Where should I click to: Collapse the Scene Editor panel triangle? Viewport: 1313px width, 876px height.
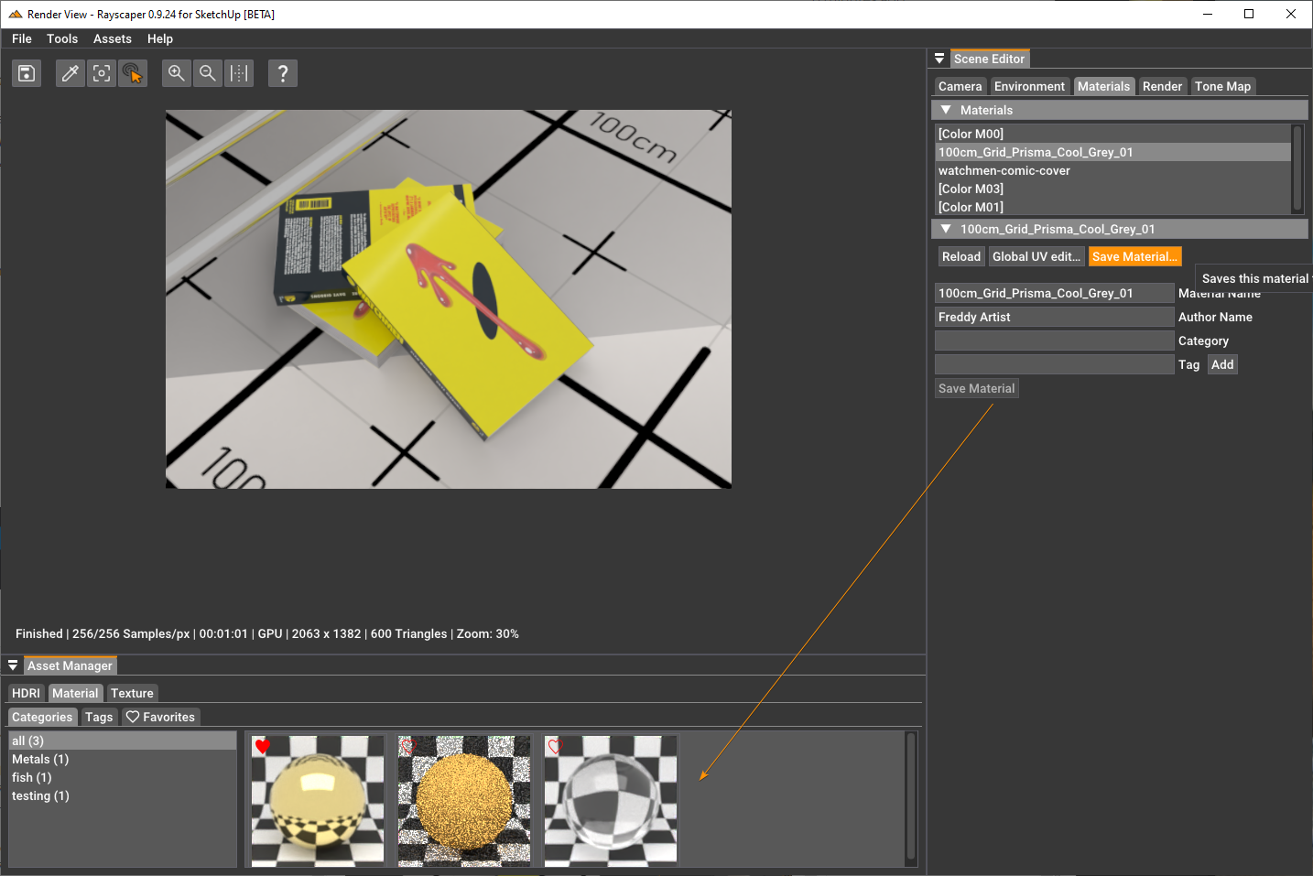[939, 59]
